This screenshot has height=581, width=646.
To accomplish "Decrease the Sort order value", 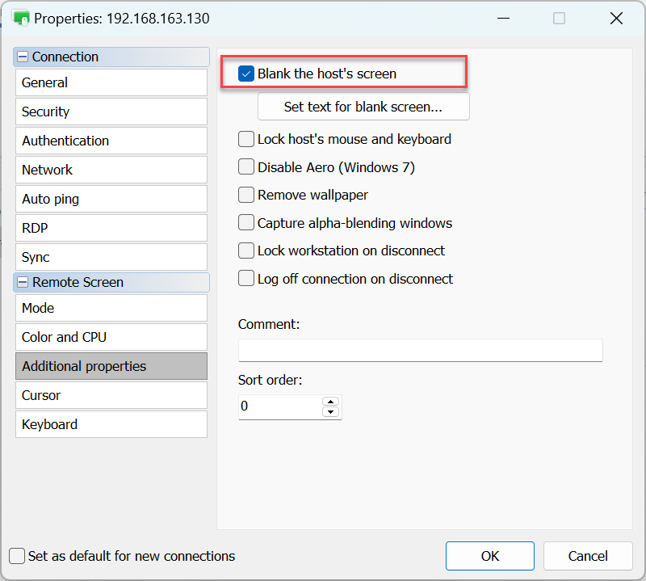I will 329,412.
